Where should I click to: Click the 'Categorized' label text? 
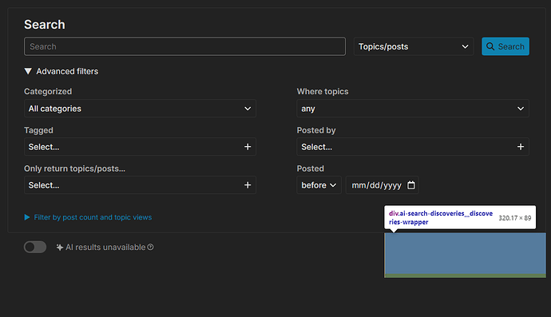click(48, 91)
